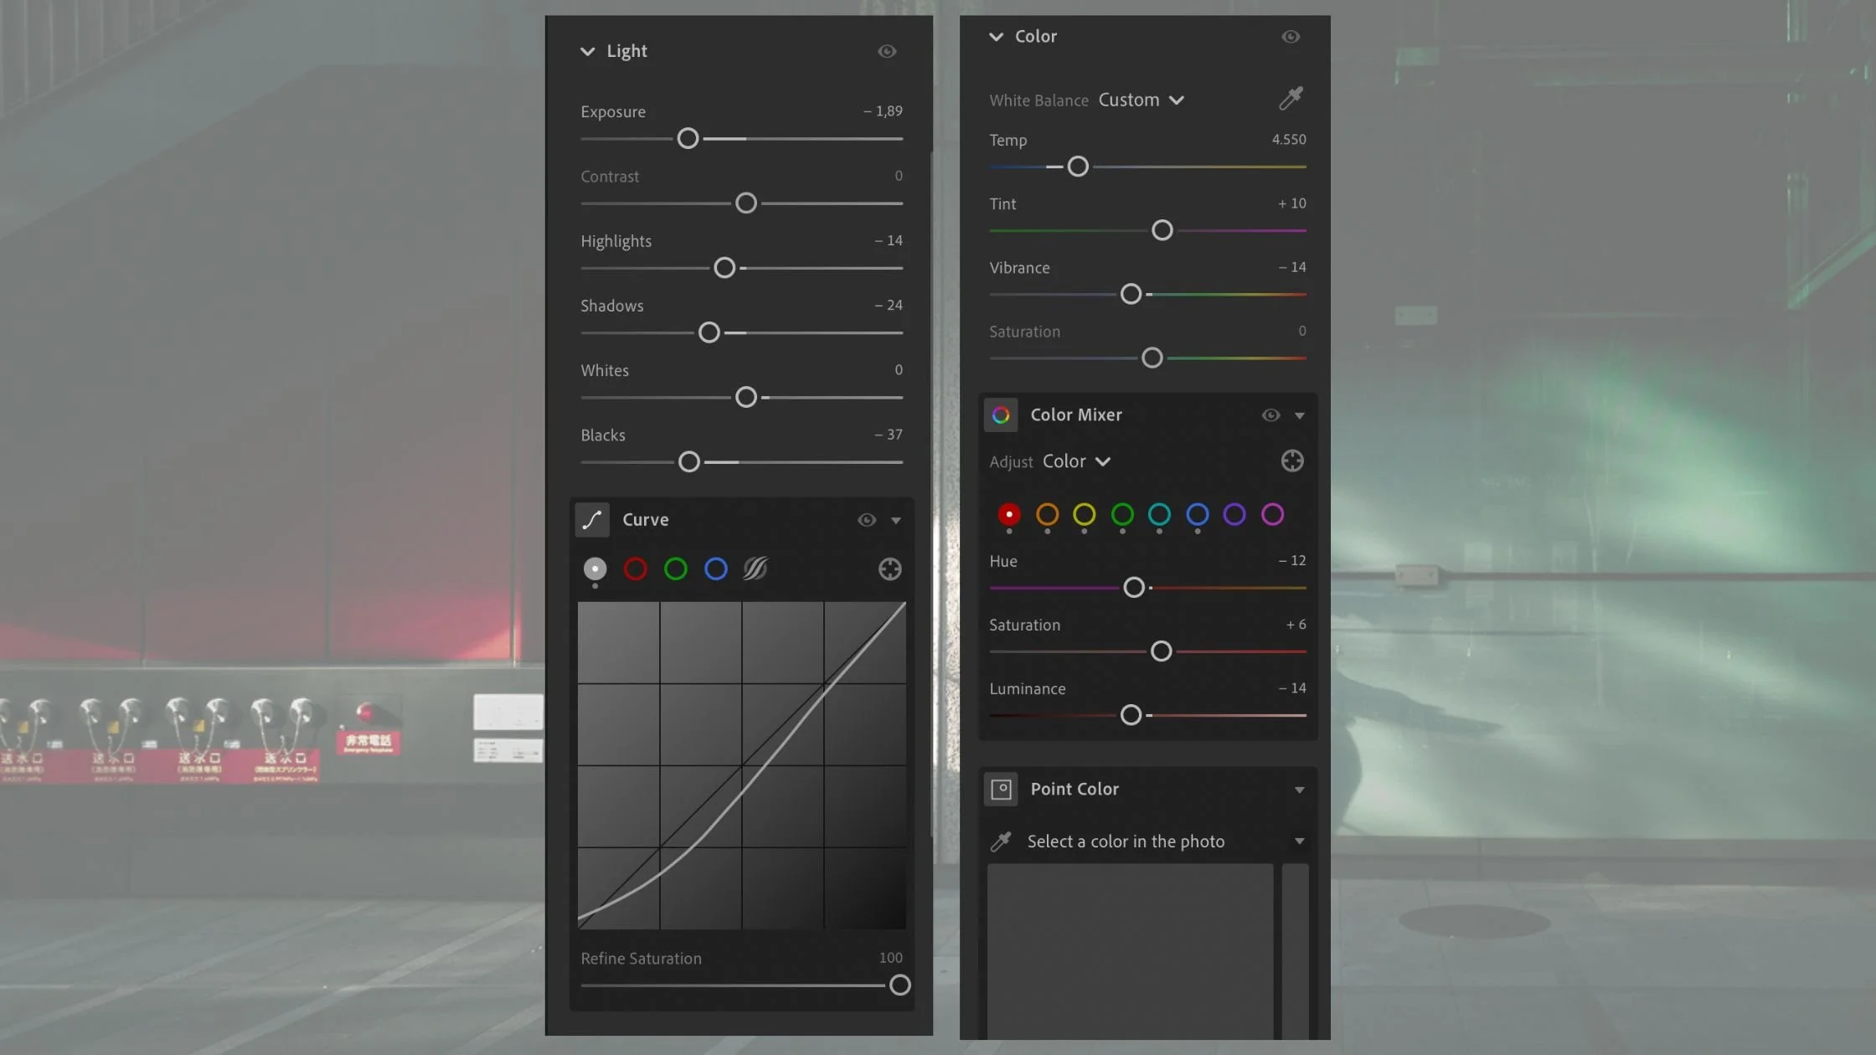The image size is (1876, 1055).
Task: Select the blue channel curve
Action: click(715, 569)
